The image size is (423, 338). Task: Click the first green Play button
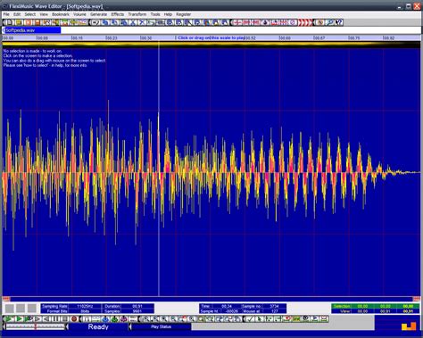[10, 319]
